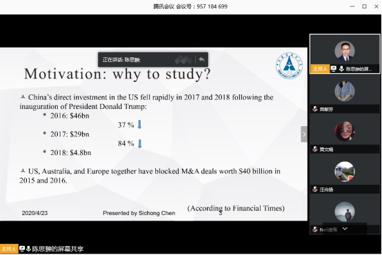Click the orange 主持人 label on host tile

[320, 69]
